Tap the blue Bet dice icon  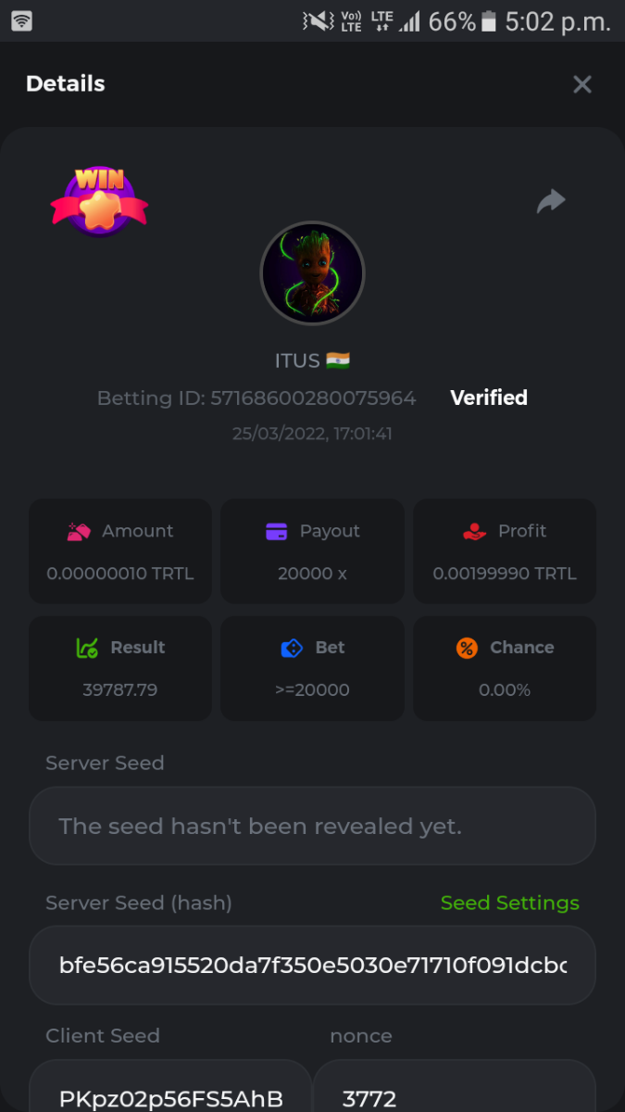(x=292, y=649)
